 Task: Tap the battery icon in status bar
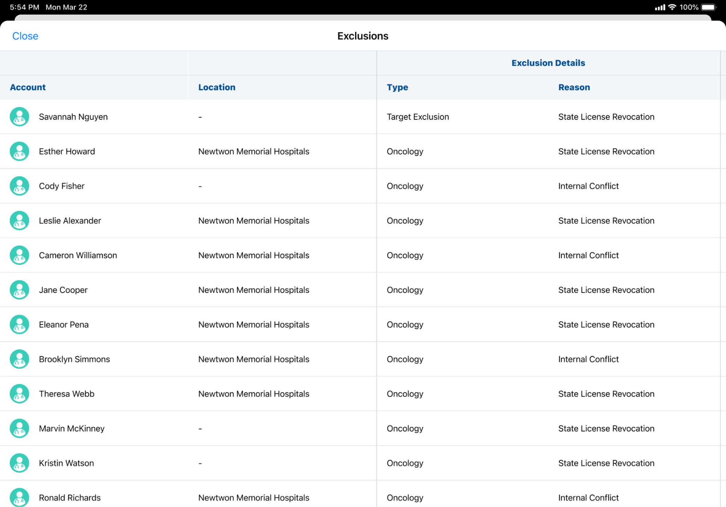708,7
